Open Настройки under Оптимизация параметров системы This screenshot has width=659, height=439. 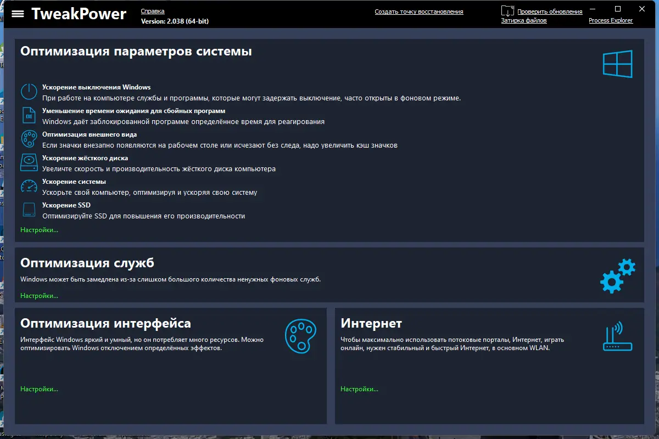pos(40,230)
